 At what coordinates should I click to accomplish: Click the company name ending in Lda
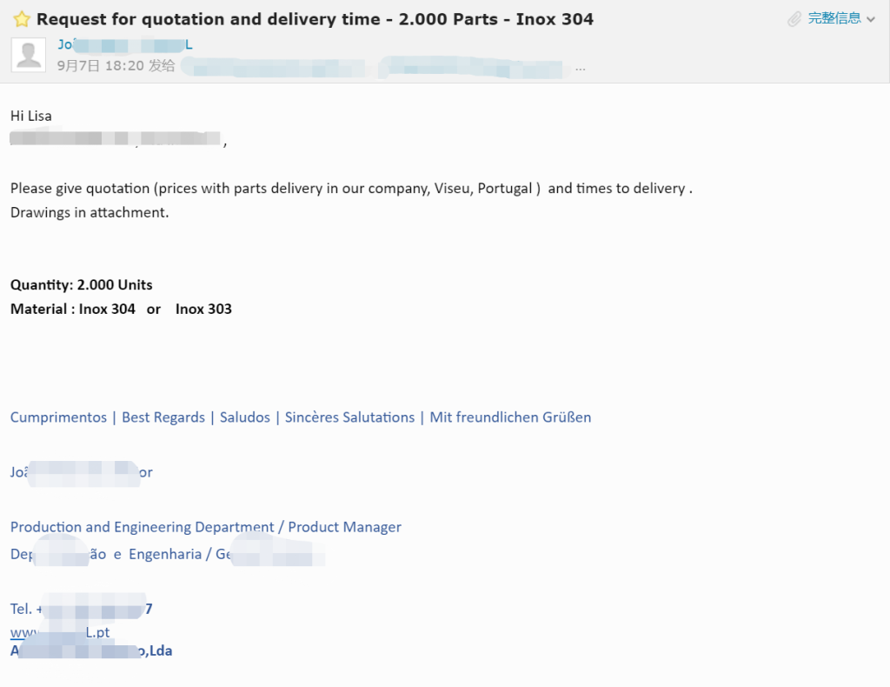[91, 650]
